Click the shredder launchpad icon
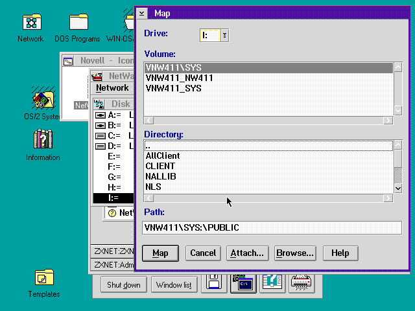415x311 pixels. pos(301,283)
